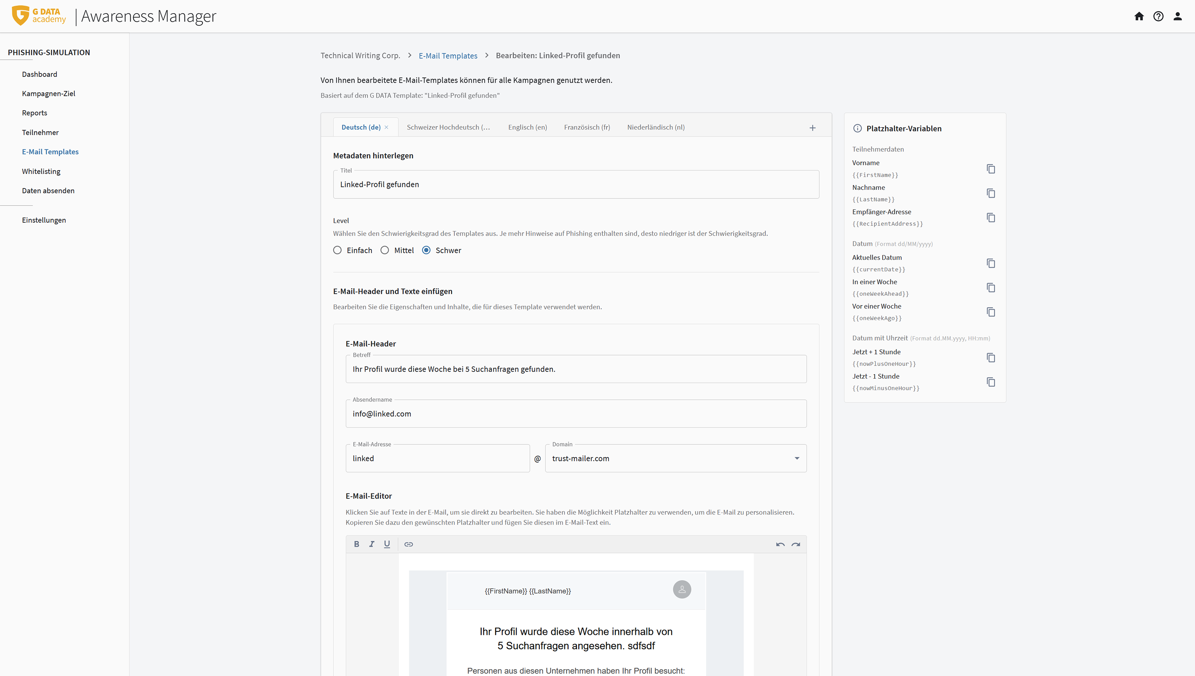The height and width of the screenshot is (676, 1195).
Task: Copy the Jetzt - 1 Stunde placeholder
Action: pyautogui.click(x=991, y=382)
